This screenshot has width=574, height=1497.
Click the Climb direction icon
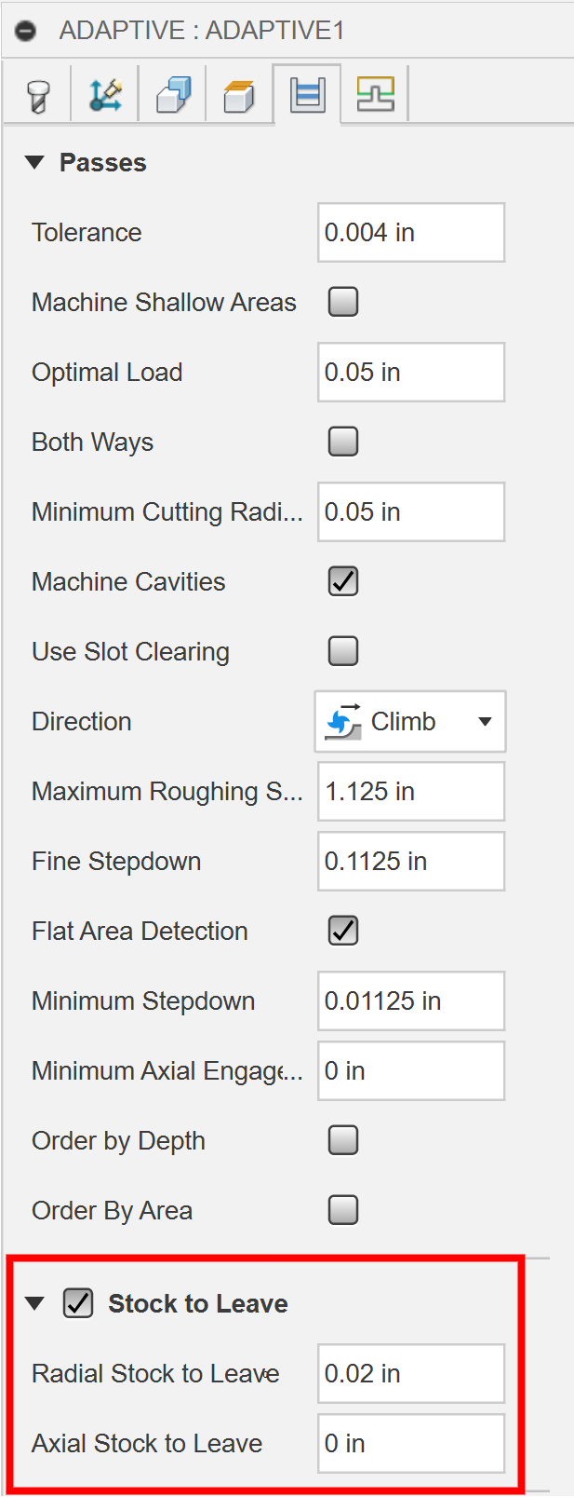[x=343, y=722]
